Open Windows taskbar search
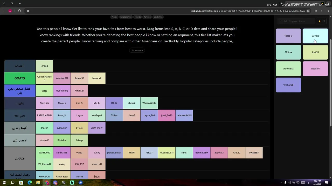This screenshot has width=332, height=186. 12,183
